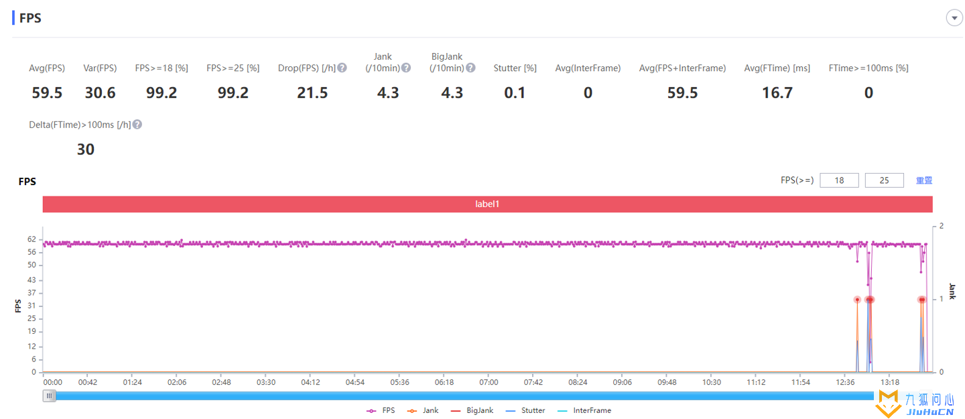Click the help icon beside Jank (/10min)
Screen dimensions: 965x419
406,68
